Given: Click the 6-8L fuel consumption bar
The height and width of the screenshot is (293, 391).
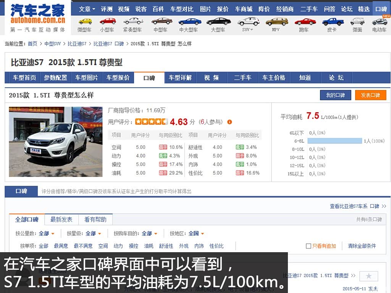Looking at the screenshot, I should click(x=334, y=141).
